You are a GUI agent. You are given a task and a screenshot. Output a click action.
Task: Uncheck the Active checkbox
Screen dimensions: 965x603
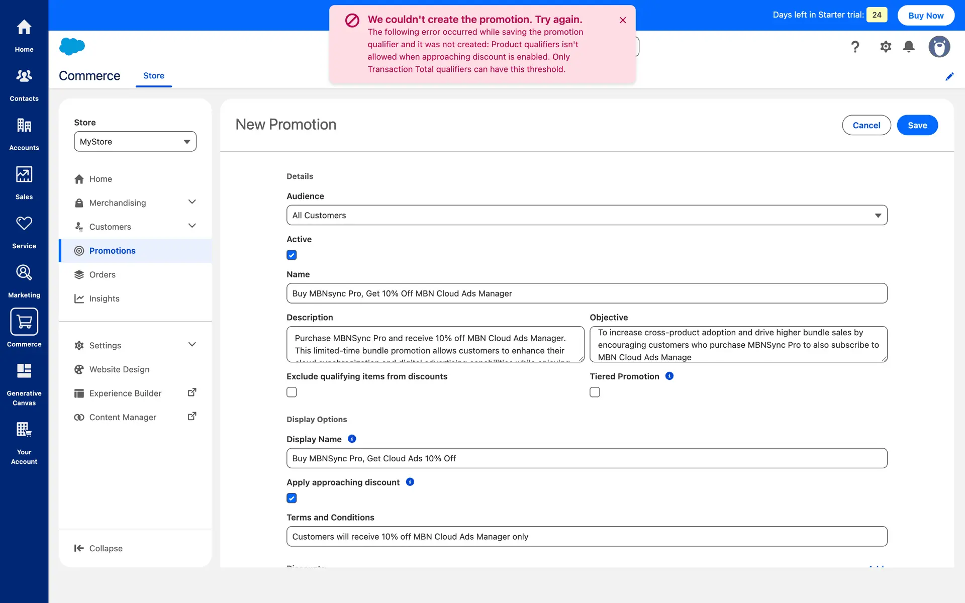pos(292,255)
